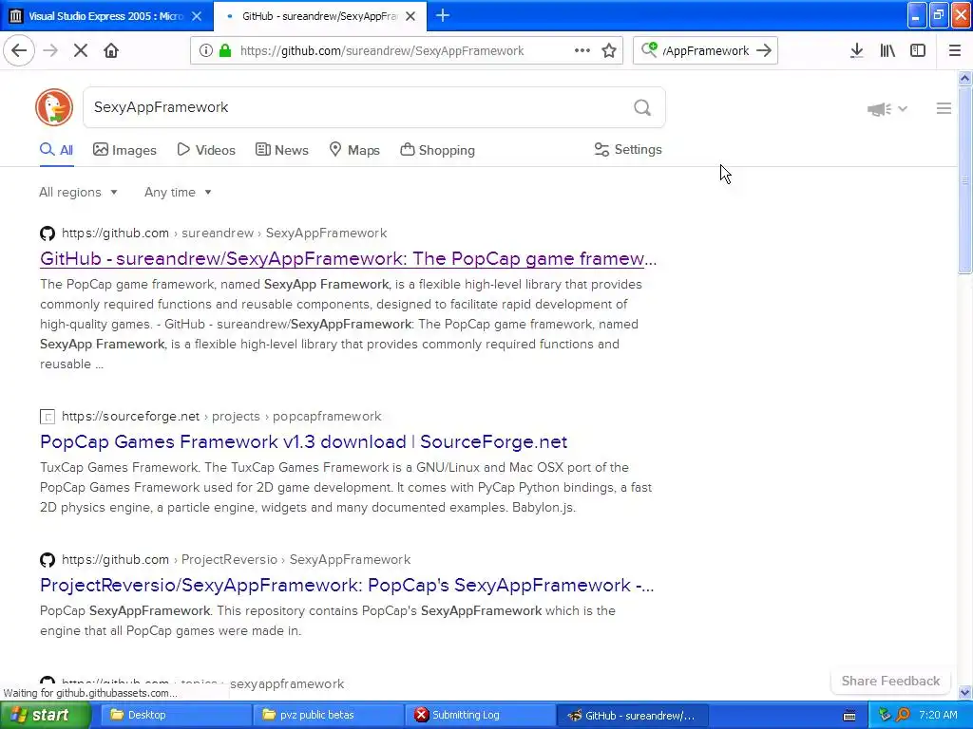Image resolution: width=973 pixels, height=729 pixels.
Task: Switch to News results
Action: (281, 150)
